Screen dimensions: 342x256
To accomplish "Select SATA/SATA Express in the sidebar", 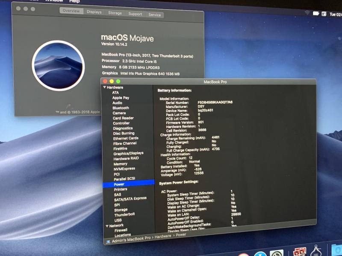I will (x=130, y=199).
